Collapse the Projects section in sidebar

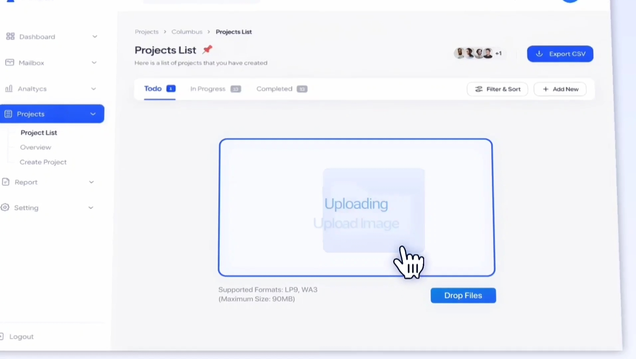(x=93, y=114)
